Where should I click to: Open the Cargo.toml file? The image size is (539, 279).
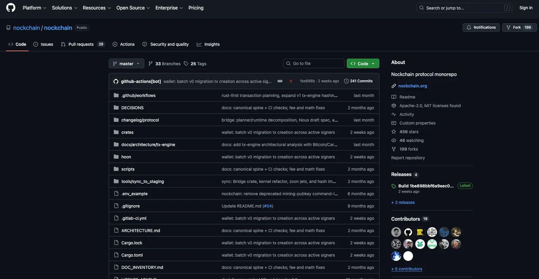tap(132, 255)
